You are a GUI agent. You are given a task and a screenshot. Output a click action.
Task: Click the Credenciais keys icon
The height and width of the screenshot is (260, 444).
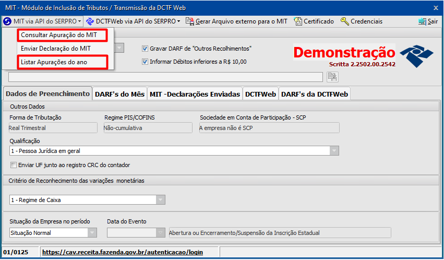tap(345, 21)
